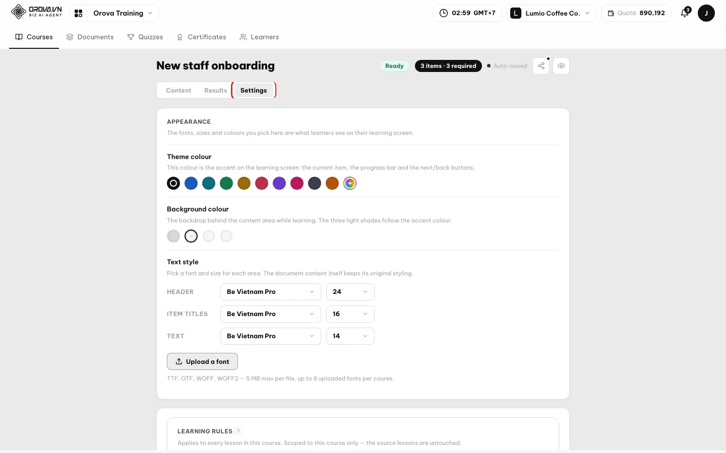
Task: Click the share course icon
Action: (541, 66)
